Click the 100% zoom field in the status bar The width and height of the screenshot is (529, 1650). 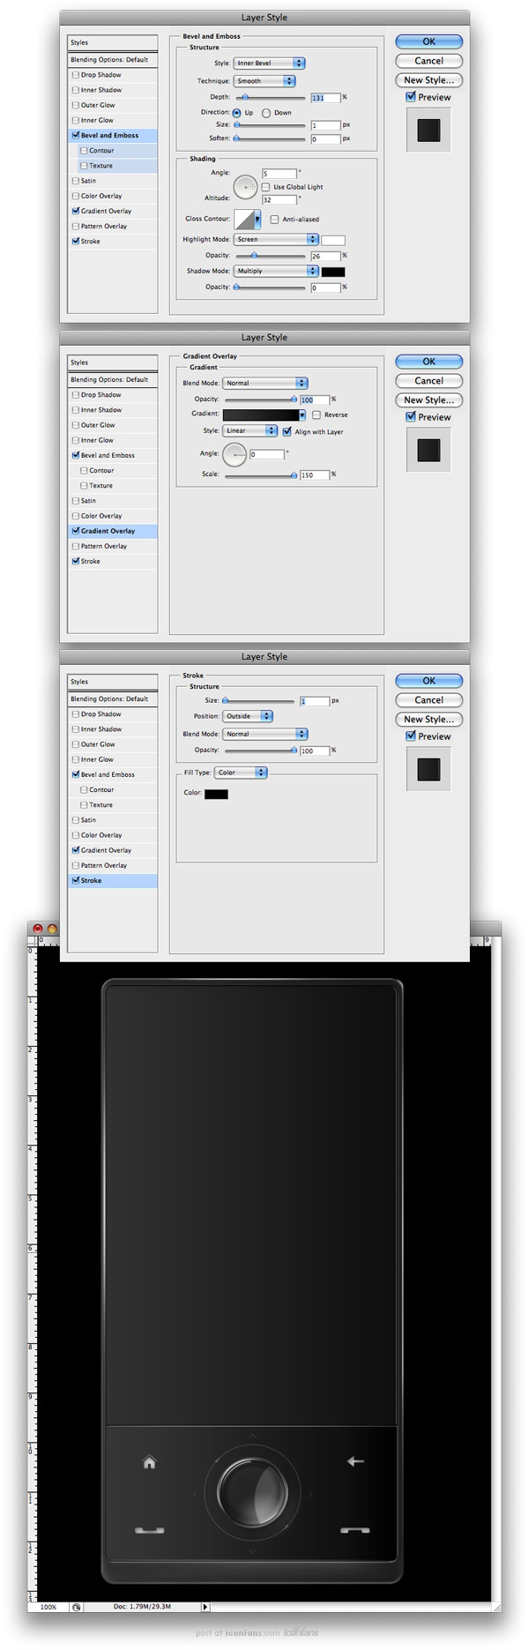pyautogui.click(x=48, y=1607)
